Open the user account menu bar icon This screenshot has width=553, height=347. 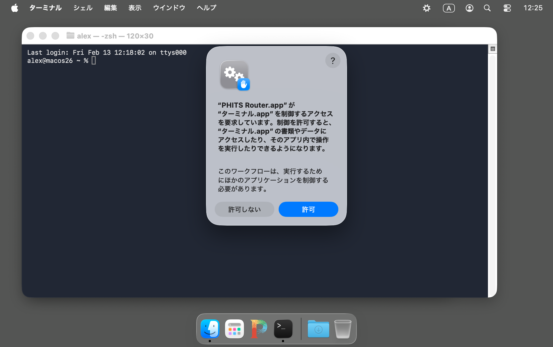point(470,8)
